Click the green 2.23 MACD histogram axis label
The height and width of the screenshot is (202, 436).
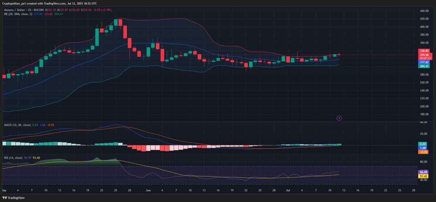click(422, 144)
